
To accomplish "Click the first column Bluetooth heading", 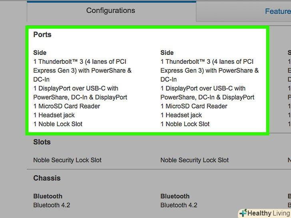I will (48, 196).
